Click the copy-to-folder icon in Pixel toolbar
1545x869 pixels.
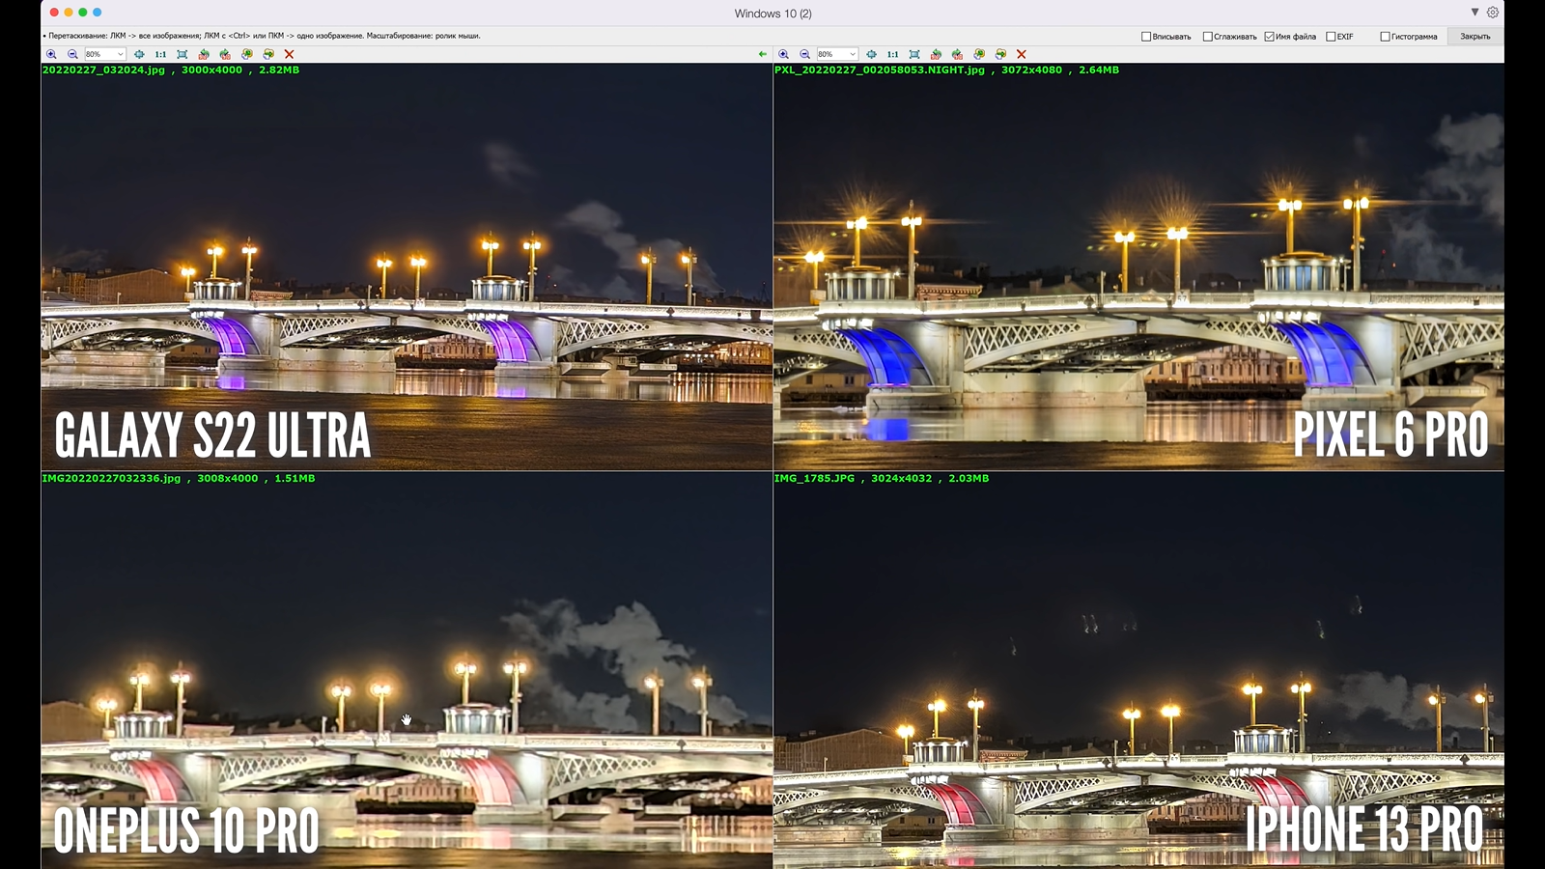pyautogui.click(x=1000, y=54)
